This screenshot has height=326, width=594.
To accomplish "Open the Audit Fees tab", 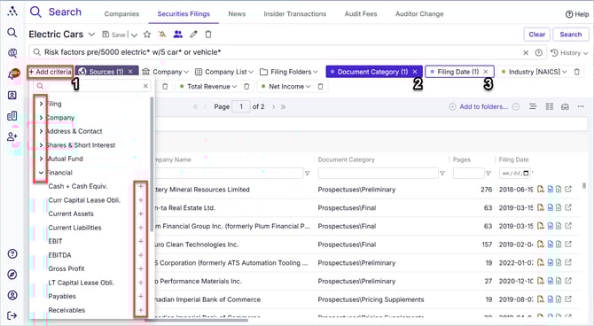I will [361, 14].
